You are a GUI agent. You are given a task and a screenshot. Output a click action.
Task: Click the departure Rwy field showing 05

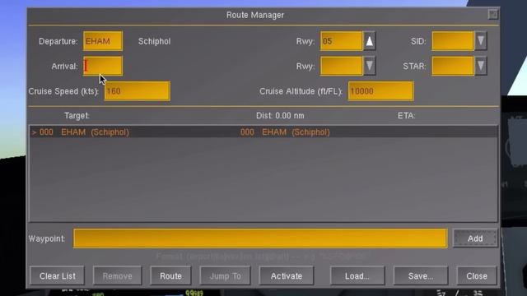pyautogui.click(x=342, y=41)
